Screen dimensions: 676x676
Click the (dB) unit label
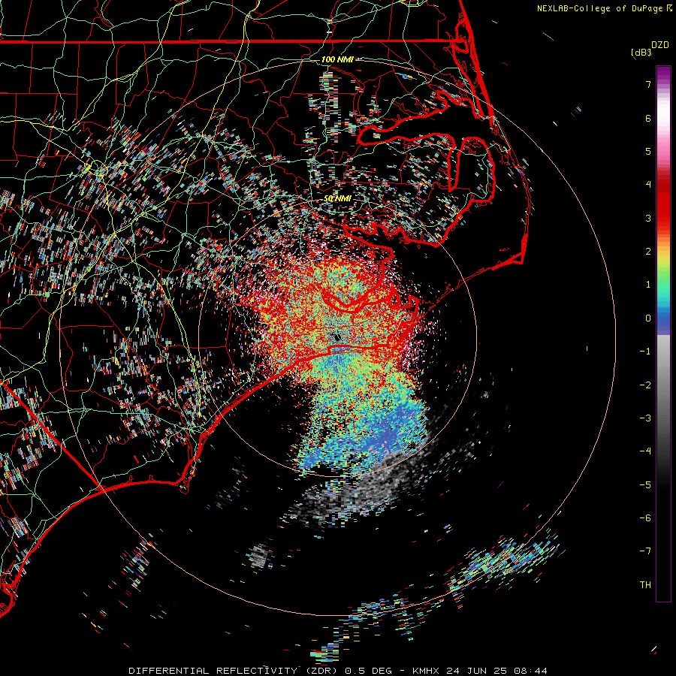coord(641,53)
